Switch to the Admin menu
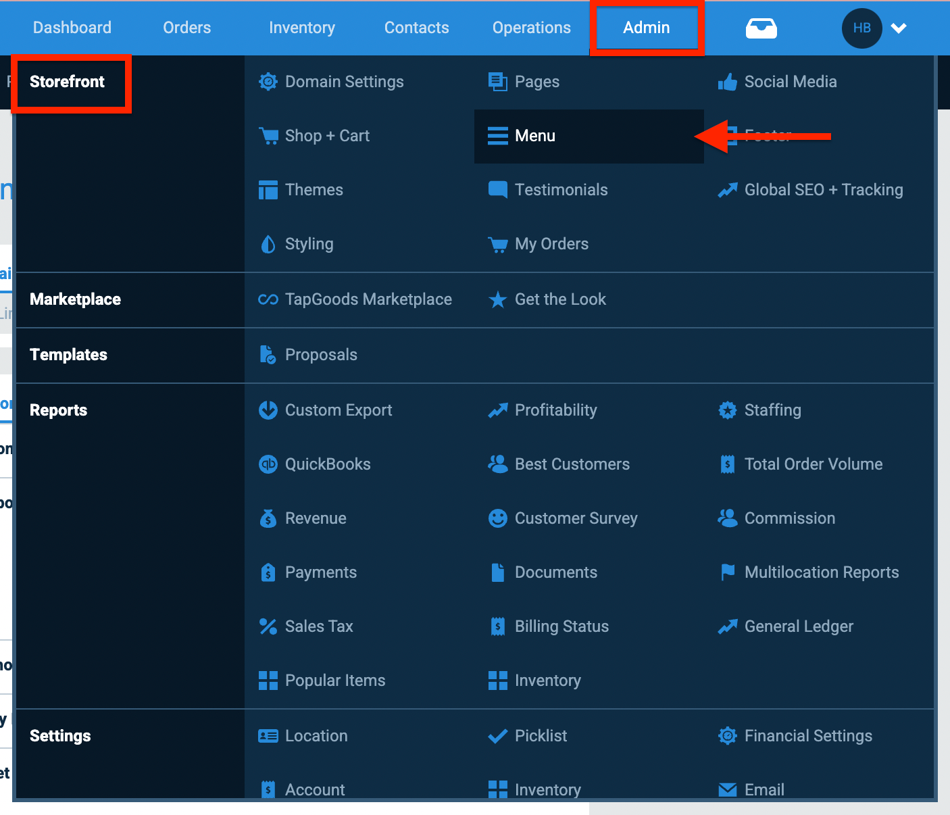 click(x=647, y=28)
